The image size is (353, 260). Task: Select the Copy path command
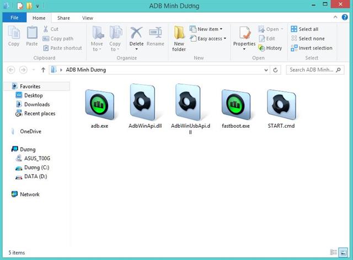58,39
